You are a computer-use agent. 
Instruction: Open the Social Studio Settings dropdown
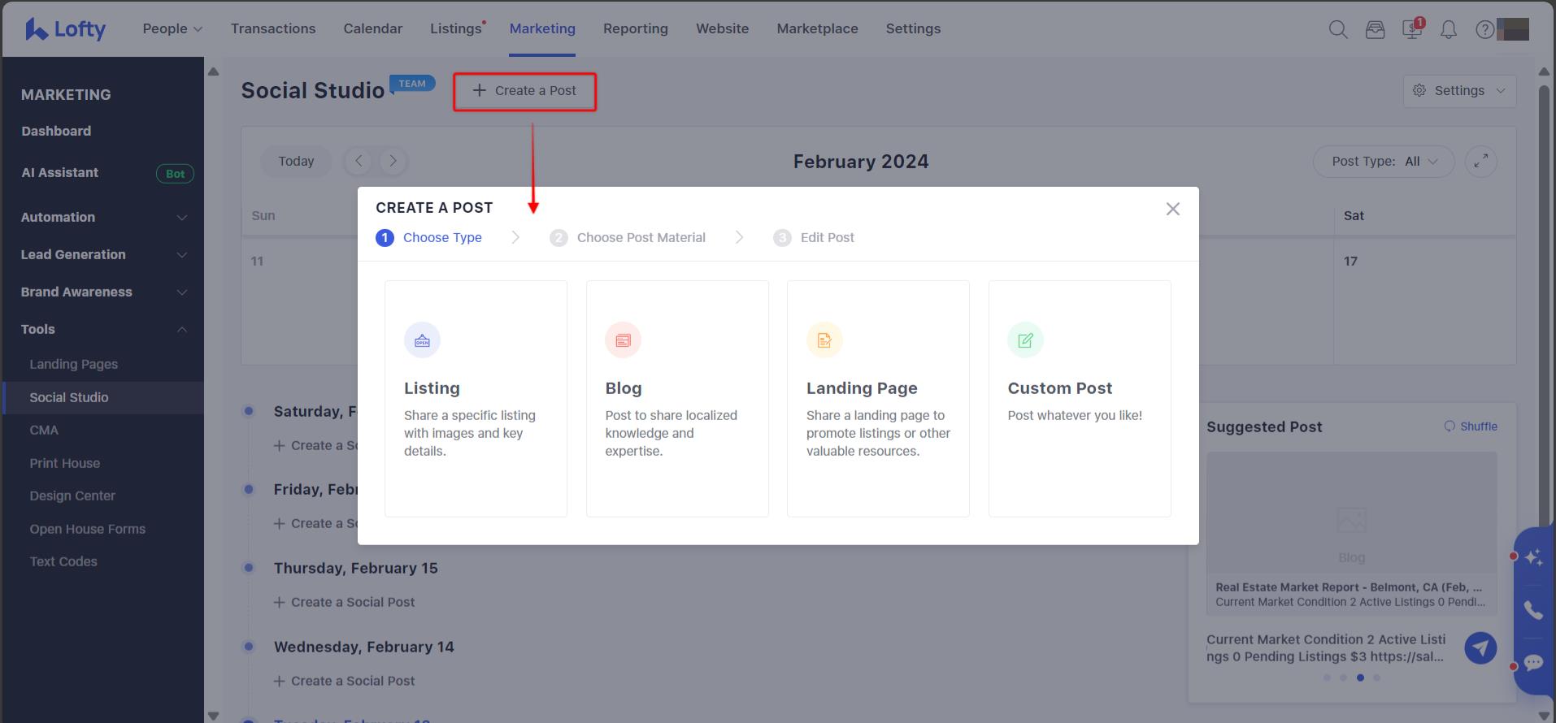coord(1459,90)
